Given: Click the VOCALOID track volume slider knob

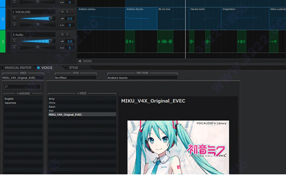Looking at the screenshot, I should coord(51,19).
